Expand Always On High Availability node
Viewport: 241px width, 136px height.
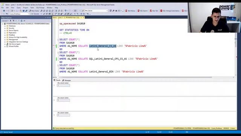5,37
